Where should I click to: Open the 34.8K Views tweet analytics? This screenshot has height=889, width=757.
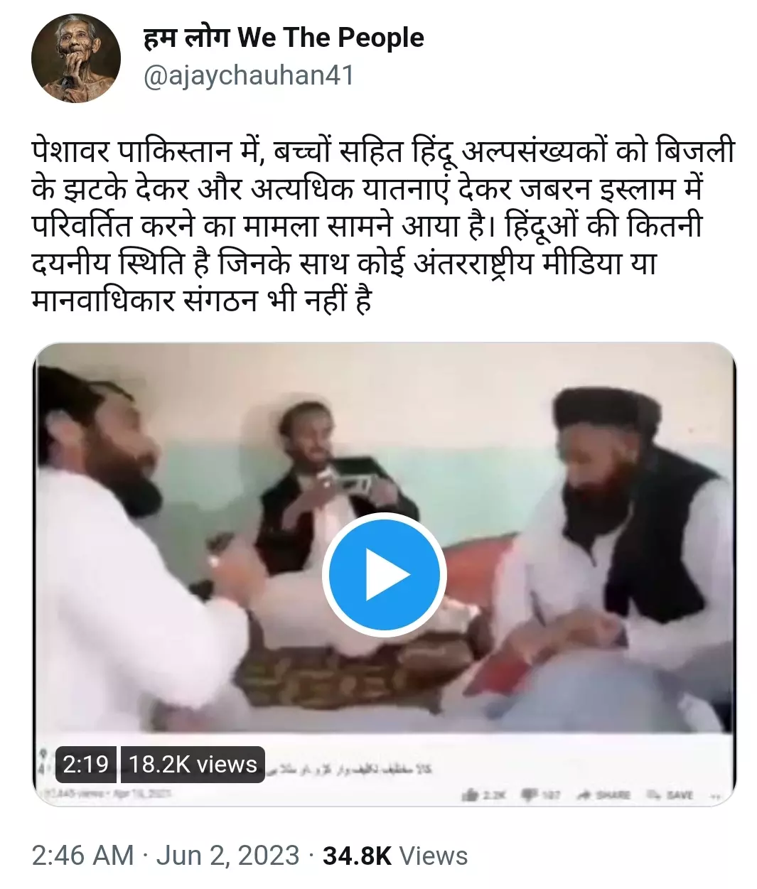395,856
